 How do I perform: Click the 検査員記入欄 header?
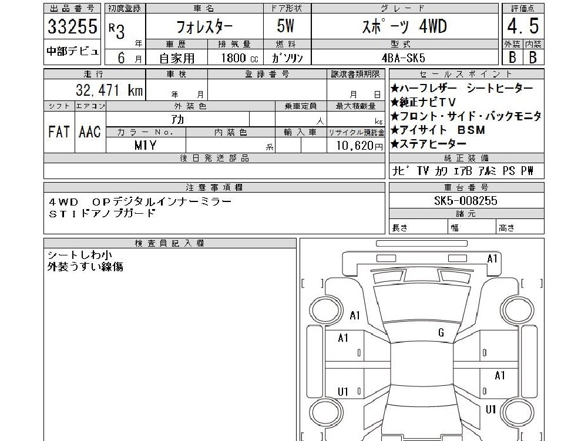pos(170,243)
